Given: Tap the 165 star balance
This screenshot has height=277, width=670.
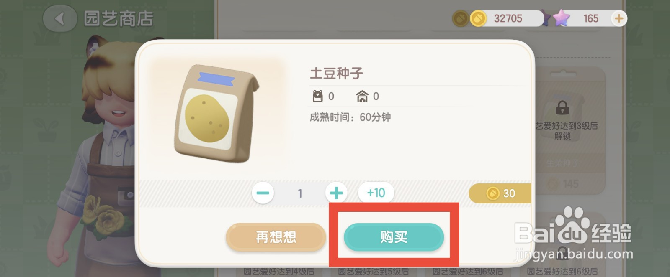Looking at the screenshot, I should tap(591, 18).
